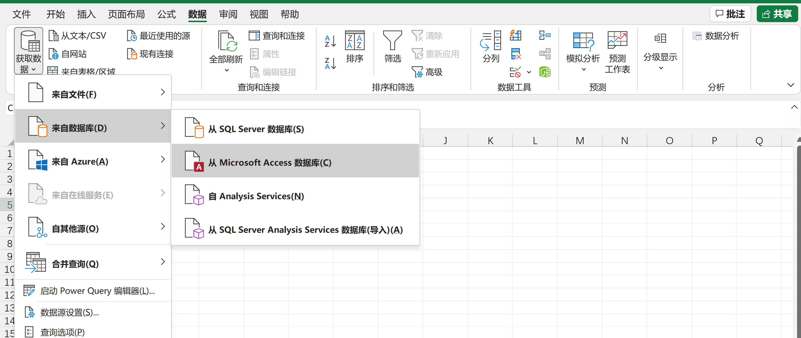Click the Consolidate icon

tap(545, 36)
